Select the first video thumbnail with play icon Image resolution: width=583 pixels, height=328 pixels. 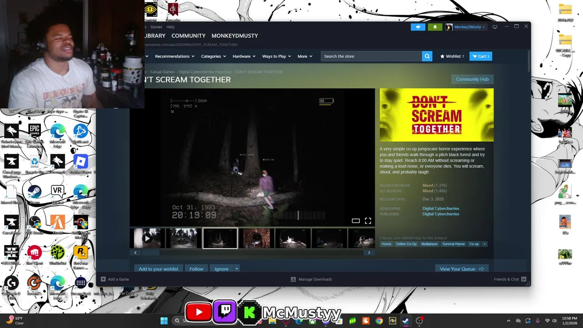(147, 238)
